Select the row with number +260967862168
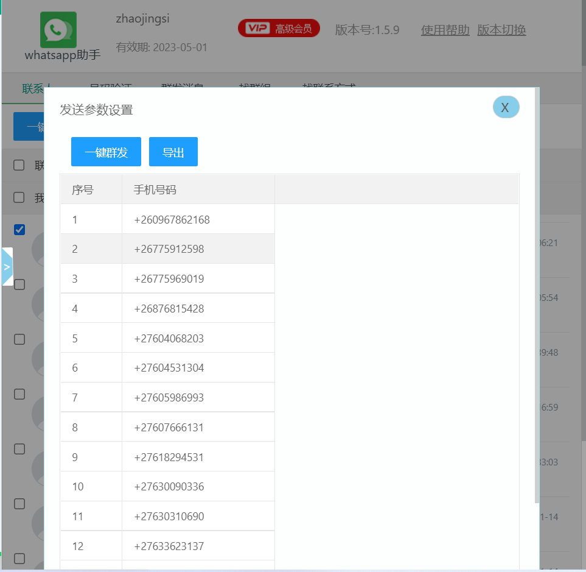 (172, 219)
